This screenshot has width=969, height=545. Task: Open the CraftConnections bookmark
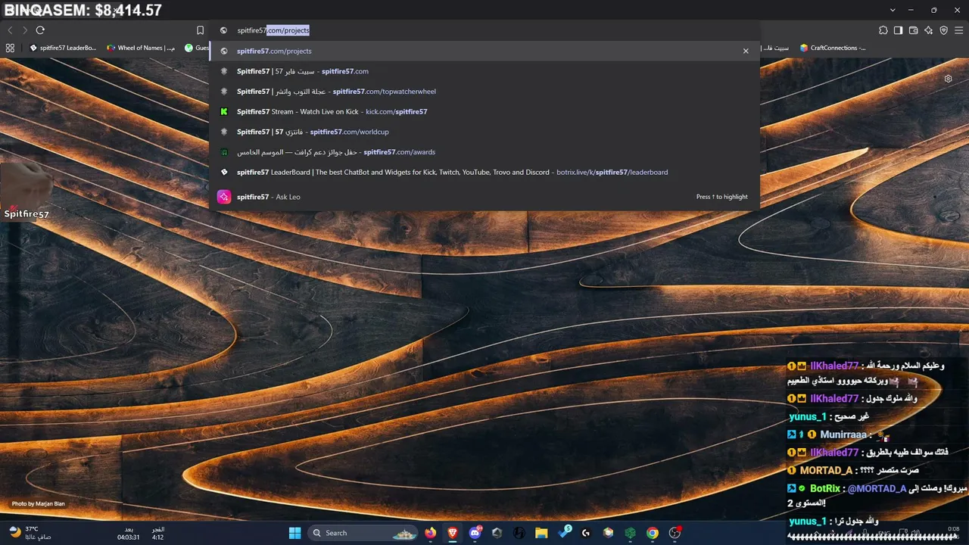(x=833, y=48)
